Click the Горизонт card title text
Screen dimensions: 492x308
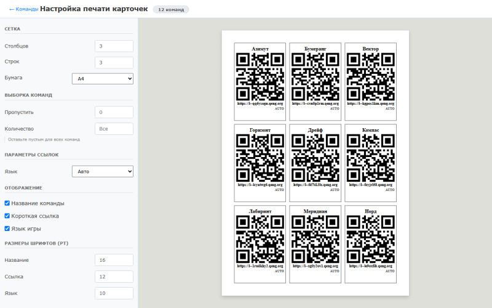[x=260, y=130]
